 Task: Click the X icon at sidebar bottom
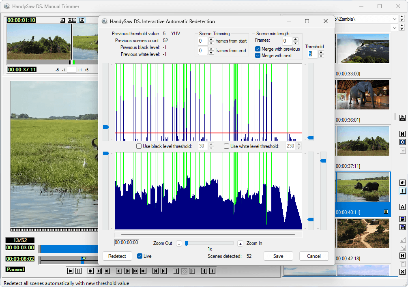tap(402, 272)
